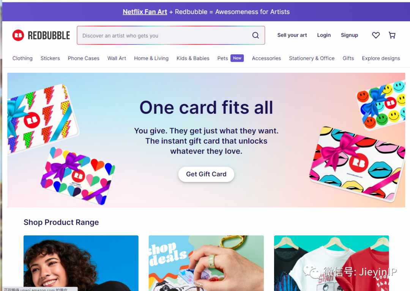Click the Signup link
Viewport: 410px width, 291px height.
[349, 35]
